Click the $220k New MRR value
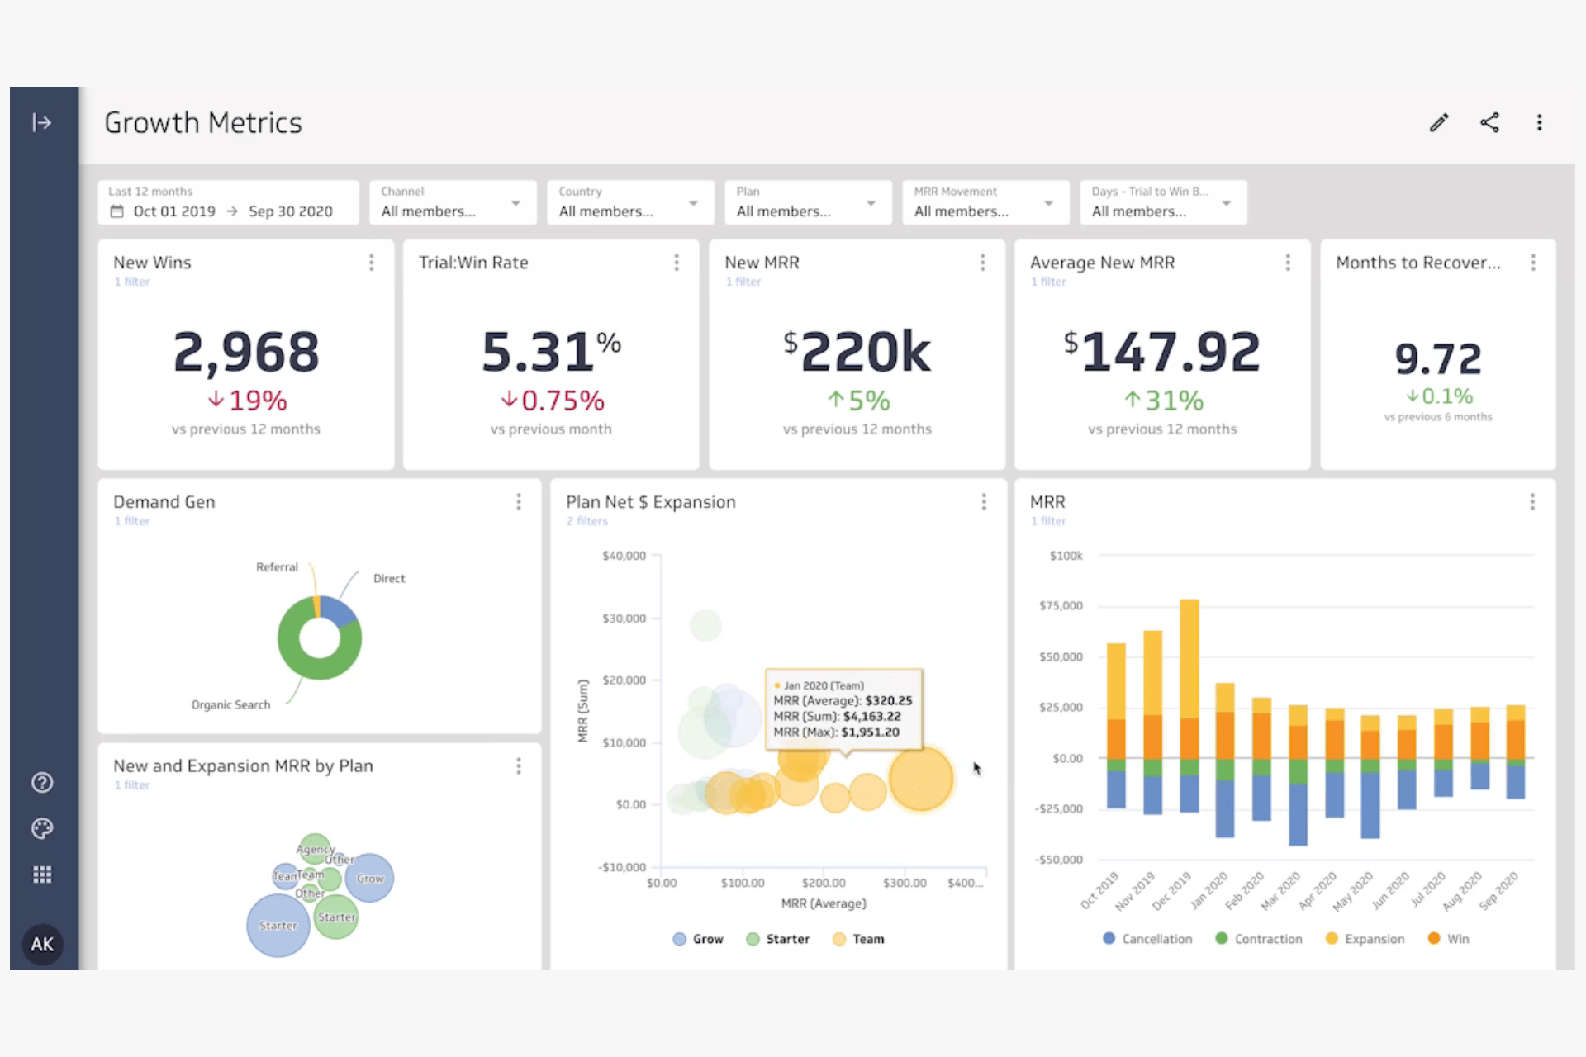This screenshot has height=1057, width=1586. 857,352
